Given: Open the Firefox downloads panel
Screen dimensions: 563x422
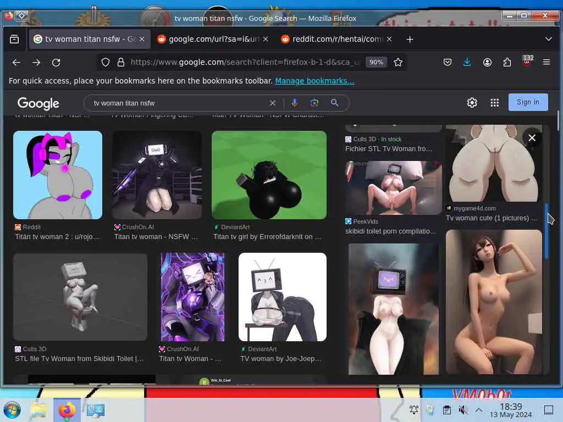Looking at the screenshot, I should point(467,62).
